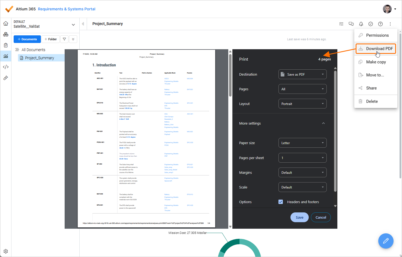Click the Project_Summary document file icon
This screenshot has height=257, width=402.
point(22,58)
